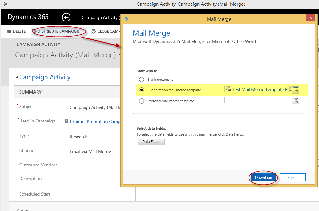
Task: Click the back arrow in Dynamics 365 header
Action: point(66,17)
